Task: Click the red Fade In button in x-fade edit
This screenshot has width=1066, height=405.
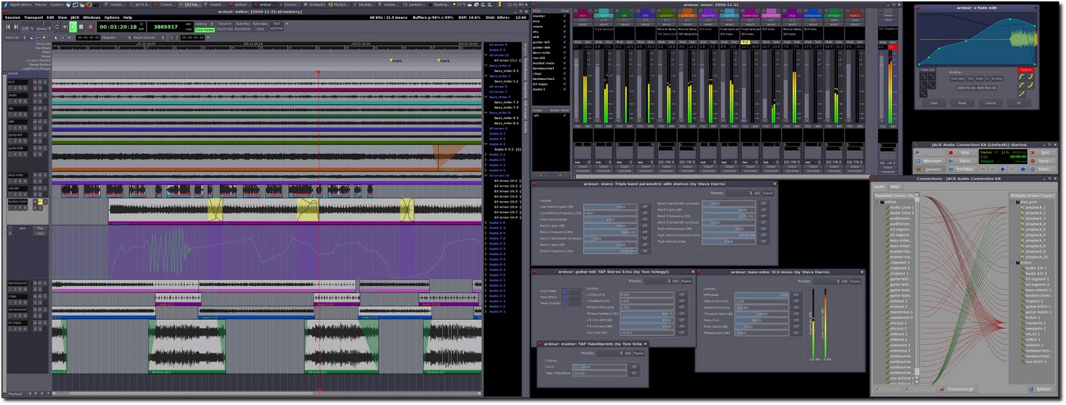Action: (1026, 70)
